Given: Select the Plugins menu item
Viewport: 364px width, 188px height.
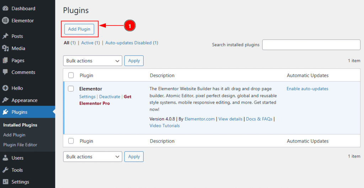Looking at the screenshot, I should point(20,112).
